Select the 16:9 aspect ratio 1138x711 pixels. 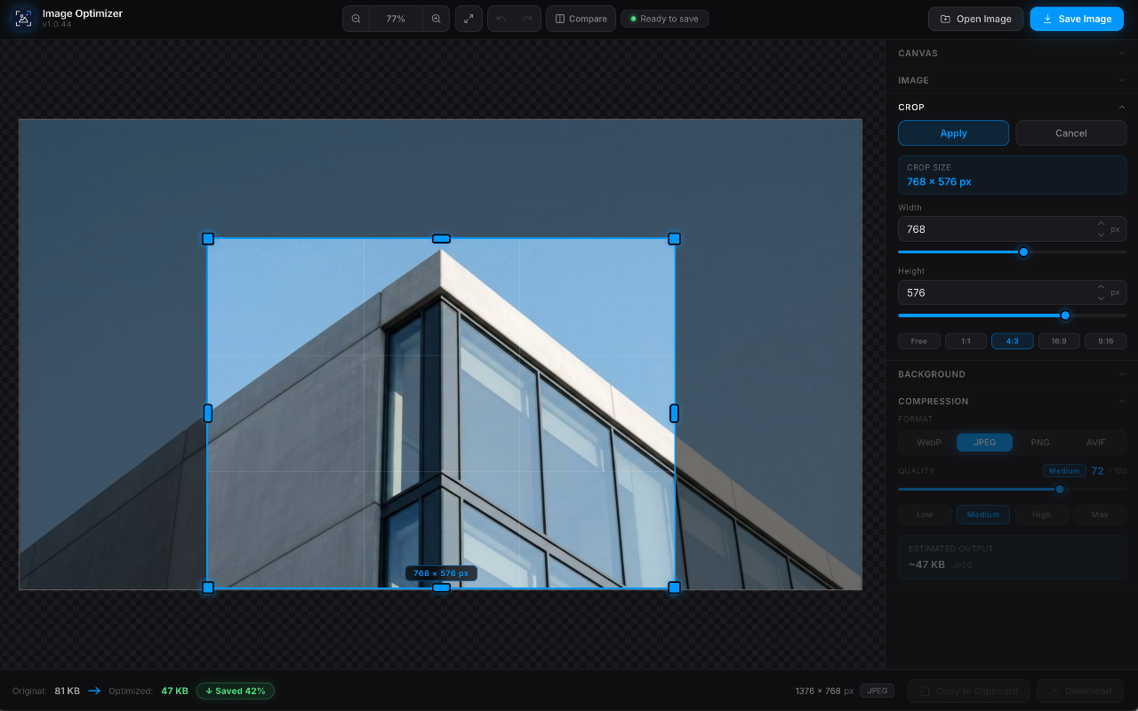pyautogui.click(x=1059, y=341)
